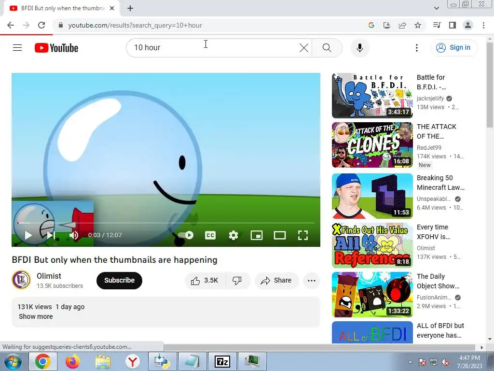The width and height of the screenshot is (494, 371).
Task: Click the horizontal scrollbar right arrow
Action: pyautogui.click(x=482, y=347)
